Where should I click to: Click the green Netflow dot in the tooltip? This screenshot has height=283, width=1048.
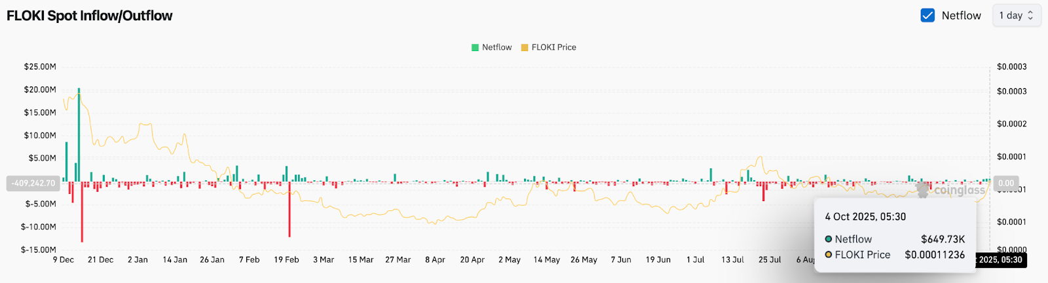click(829, 239)
